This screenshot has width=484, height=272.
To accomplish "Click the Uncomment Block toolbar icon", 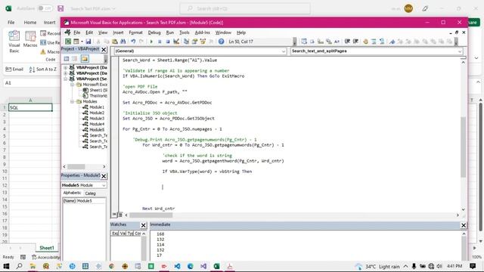I will [382, 42].
